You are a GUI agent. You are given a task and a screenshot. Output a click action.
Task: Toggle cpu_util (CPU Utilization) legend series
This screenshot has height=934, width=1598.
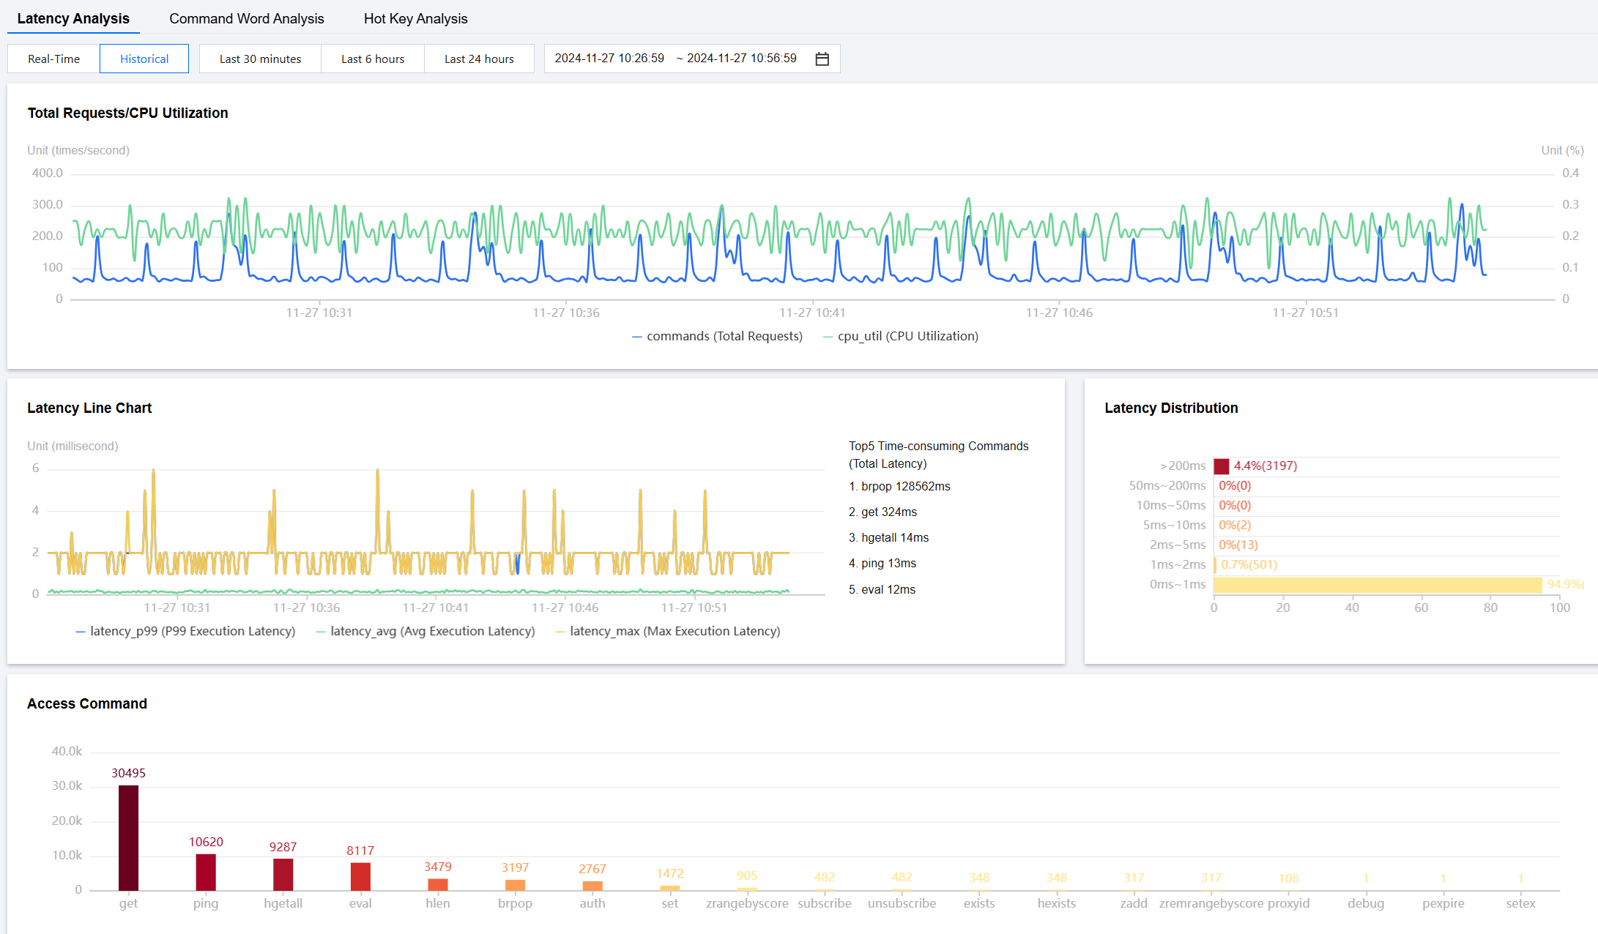(901, 336)
